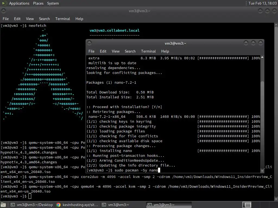Click 'Packages (1) nano-7.2-1' text
The width and height of the screenshot is (278, 208).
click(111, 82)
